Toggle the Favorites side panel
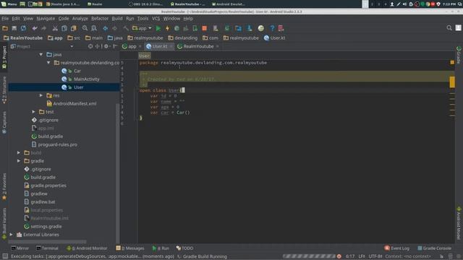The height and width of the screenshot is (260, 463). pos(4,186)
